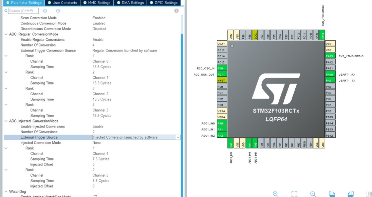Click 7.5 Cycles sampling time under Channel 5
Viewport: 372px width, 197px height.
pyautogui.click(x=101, y=181)
